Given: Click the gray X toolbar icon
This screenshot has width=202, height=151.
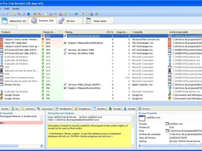Looking at the screenshot, I should click(x=55, y=14).
